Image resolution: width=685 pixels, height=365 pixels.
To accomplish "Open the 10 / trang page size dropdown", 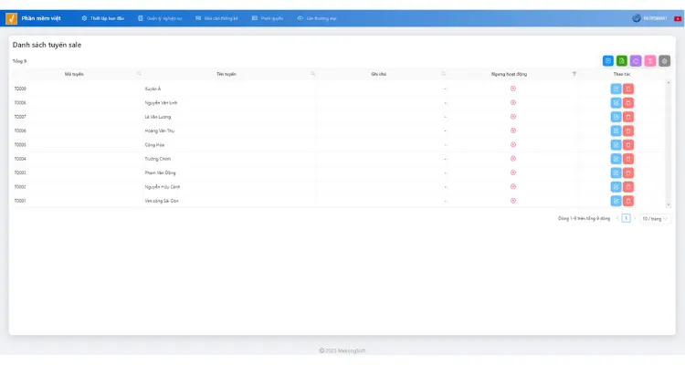I will click(x=655, y=219).
